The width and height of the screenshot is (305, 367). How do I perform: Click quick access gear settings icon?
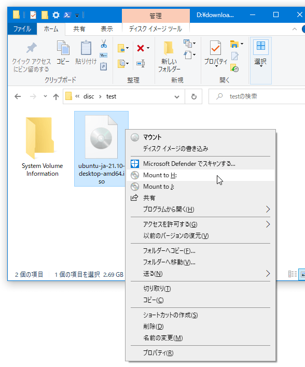56,15
